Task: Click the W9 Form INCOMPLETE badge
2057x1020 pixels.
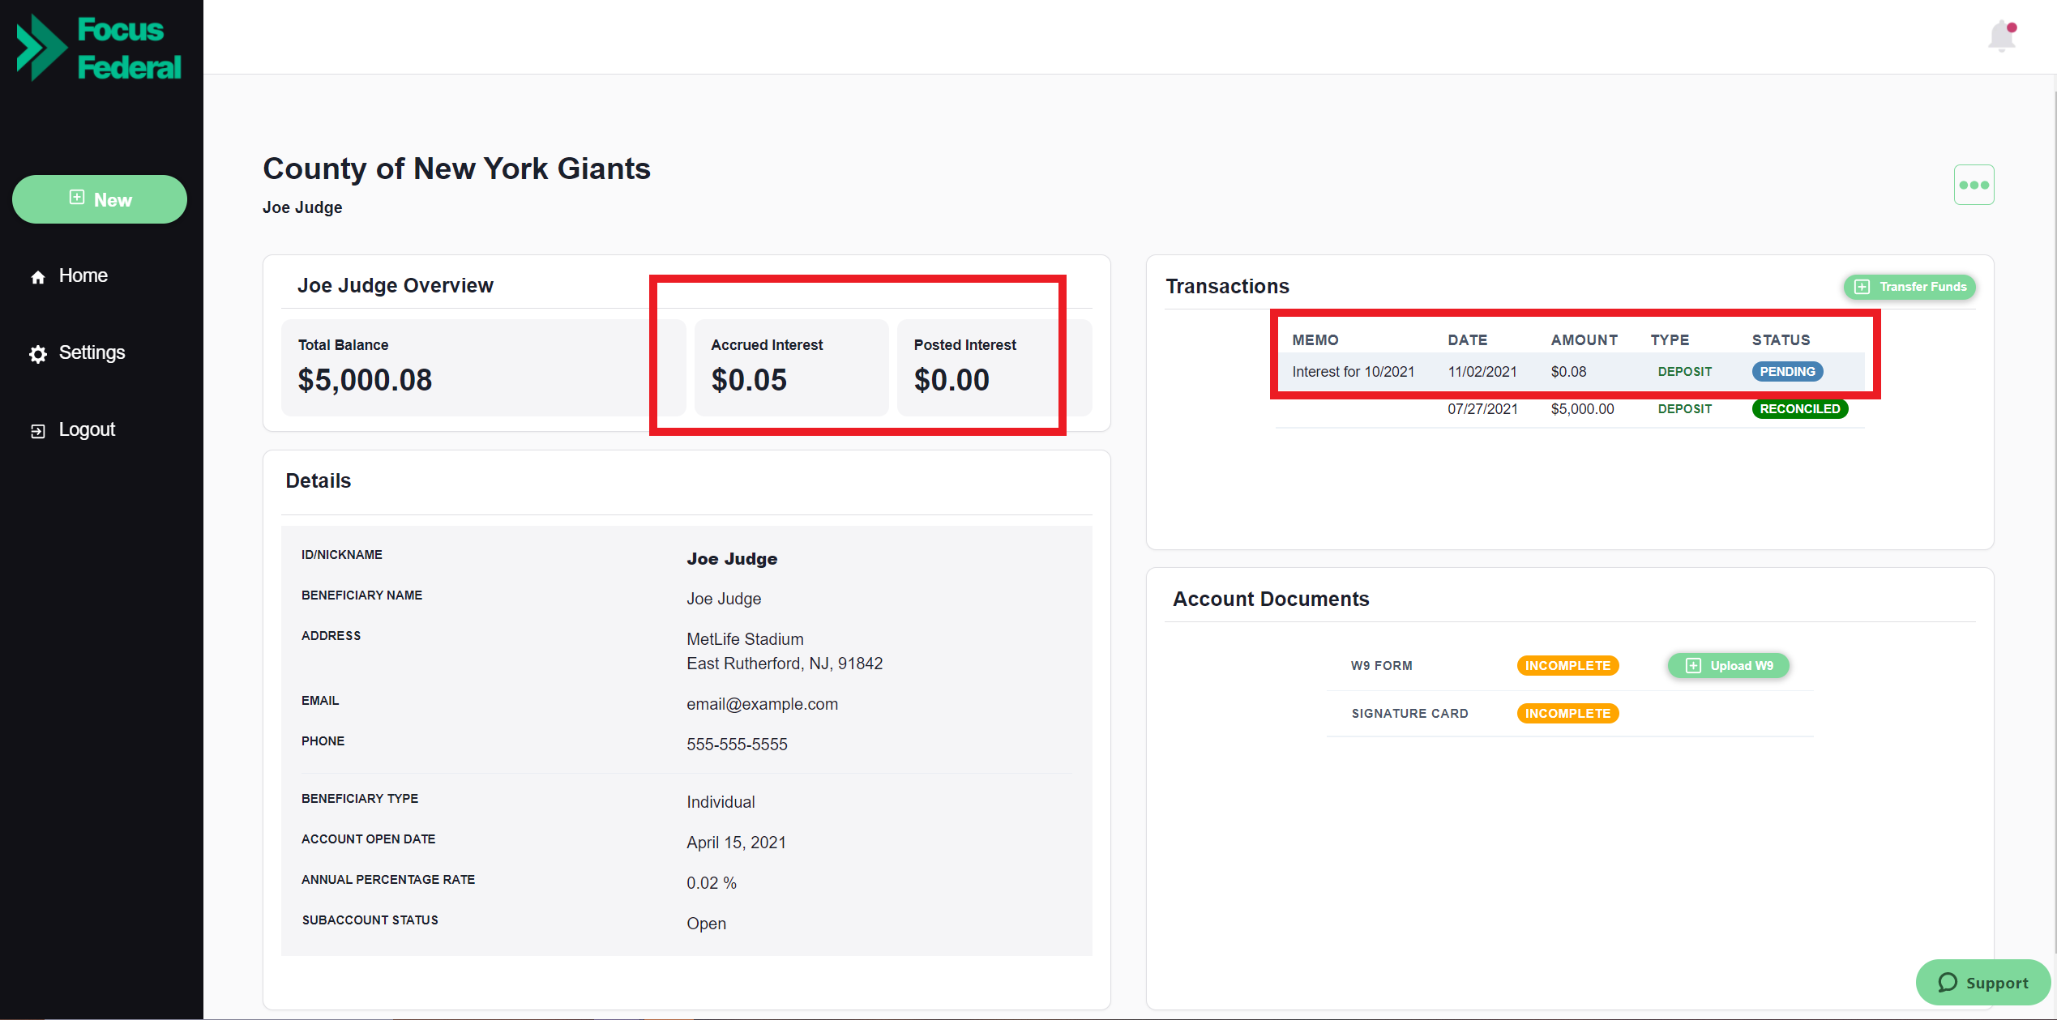Action: [1567, 665]
